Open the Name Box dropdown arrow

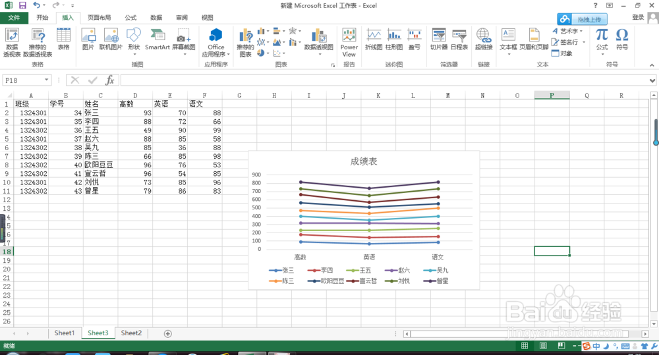[46, 80]
